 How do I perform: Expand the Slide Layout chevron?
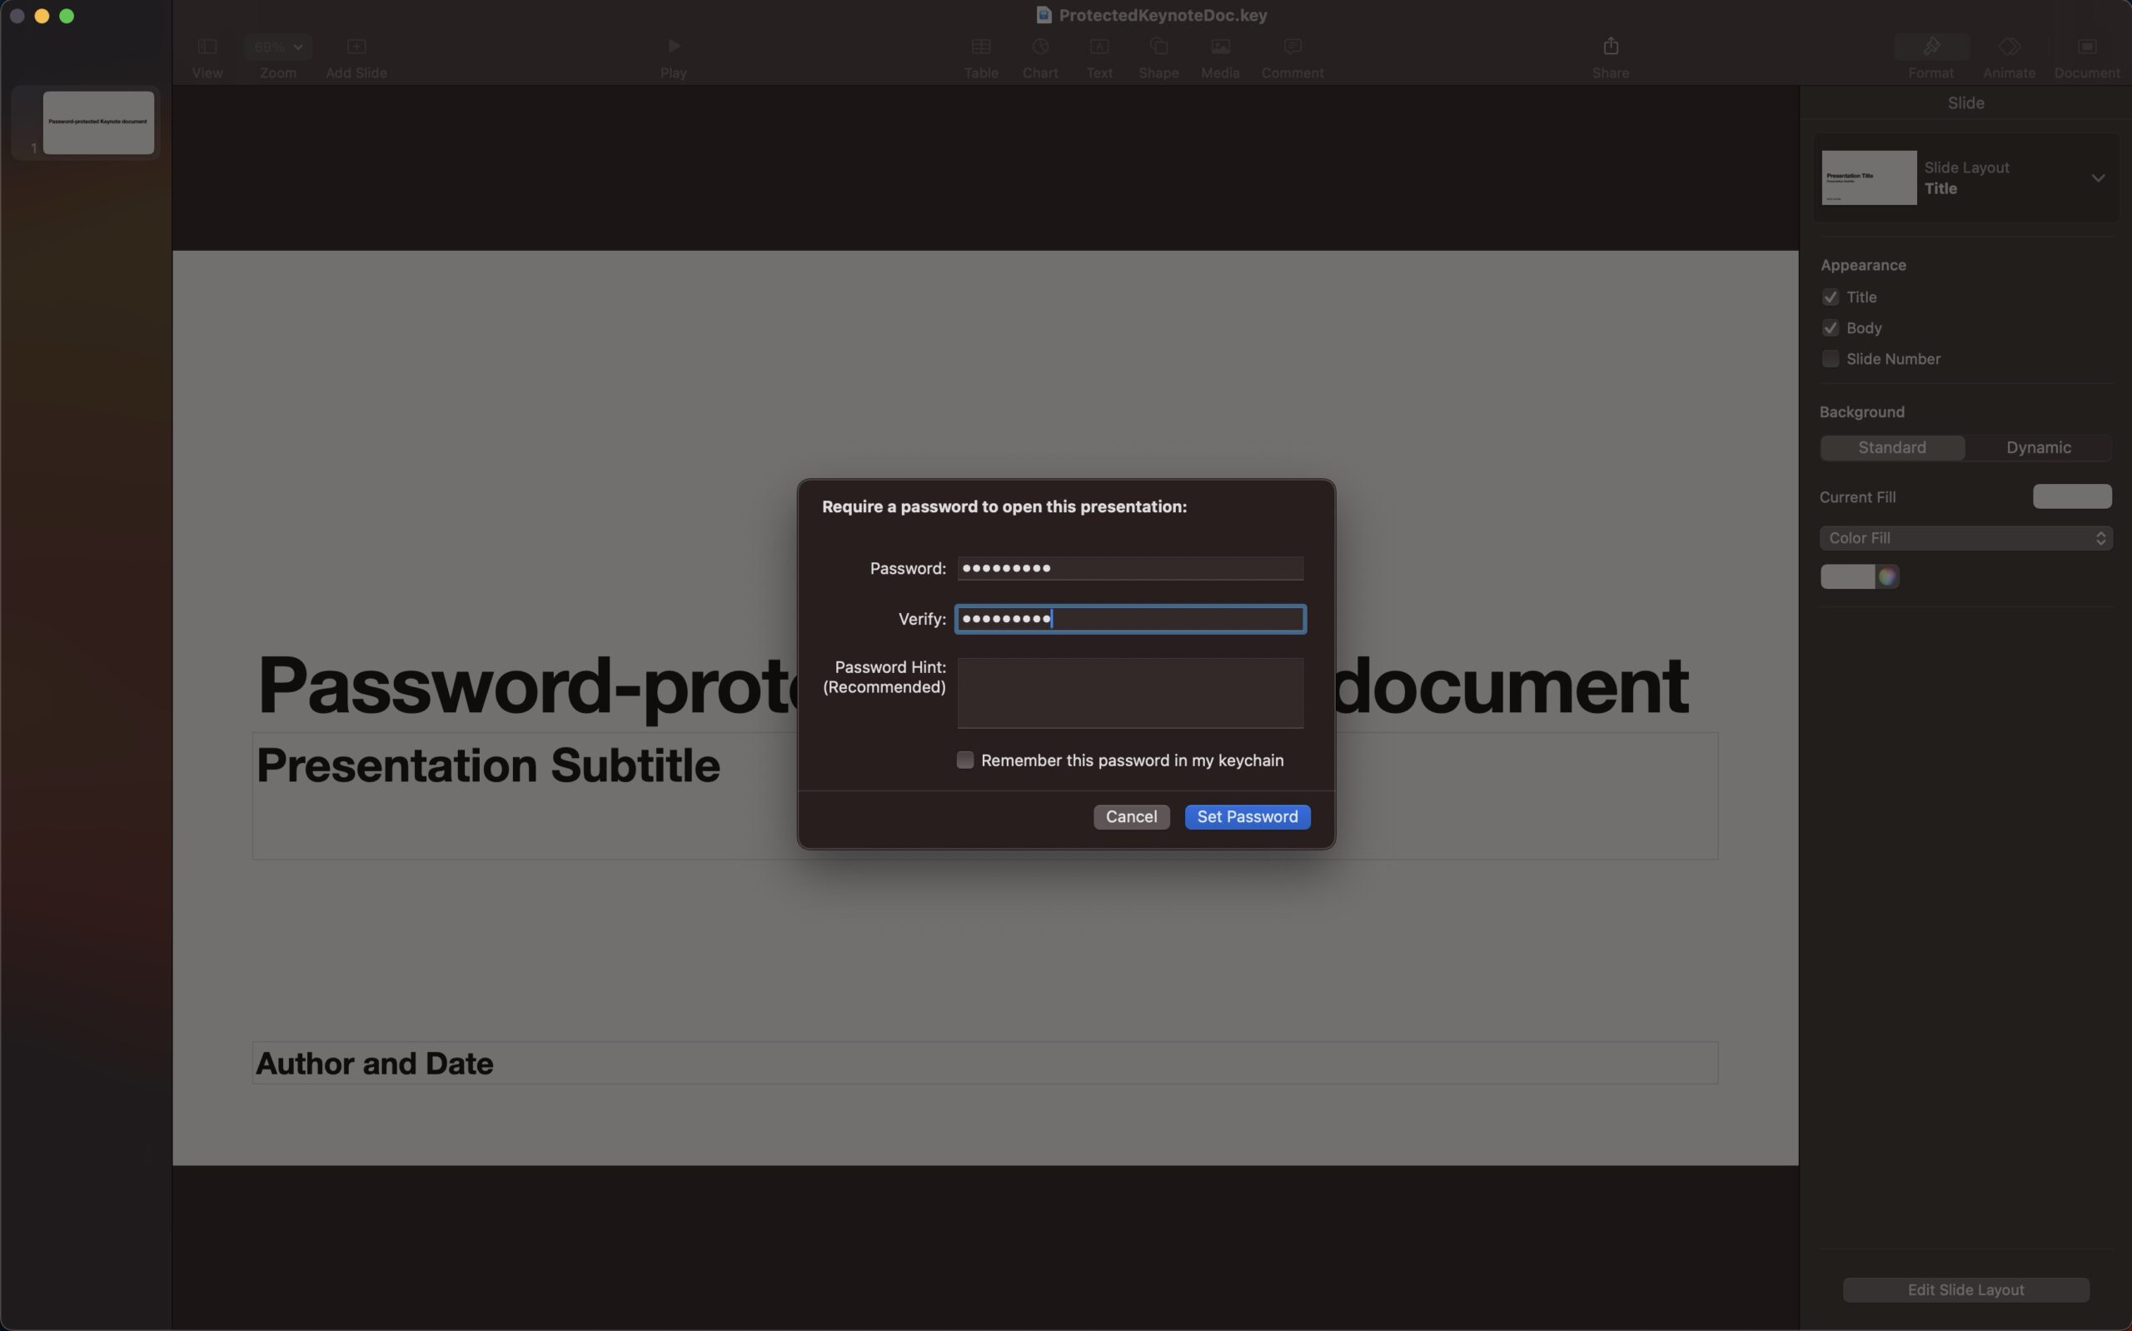pyautogui.click(x=2098, y=177)
